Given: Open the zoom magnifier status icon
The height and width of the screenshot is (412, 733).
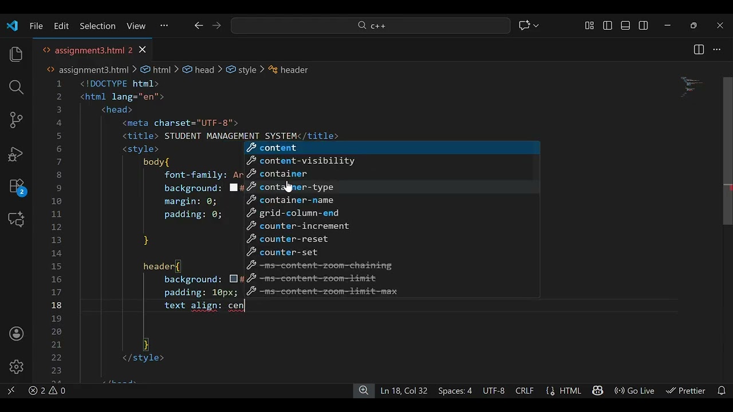Looking at the screenshot, I should pos(364,391).
